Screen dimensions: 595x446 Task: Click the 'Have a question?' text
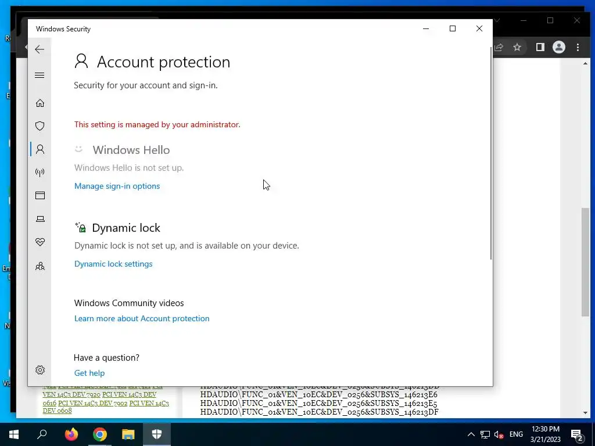pyautogui.click(x=106, y=358)
